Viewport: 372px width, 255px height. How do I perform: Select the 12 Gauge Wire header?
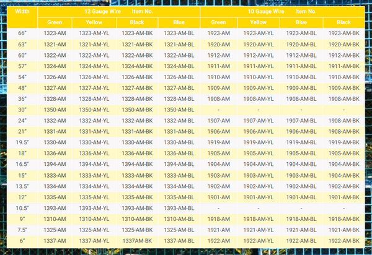119,12
